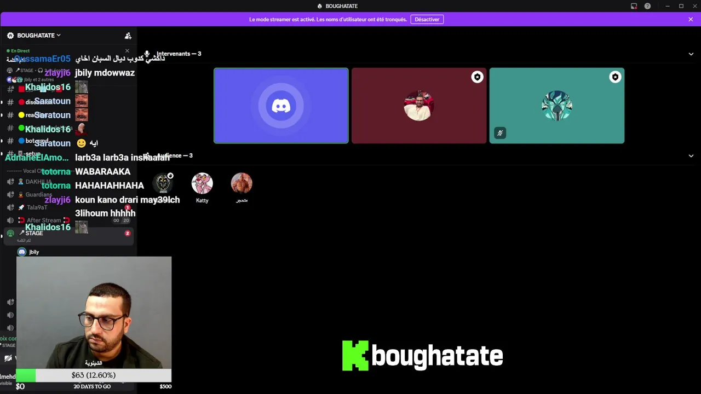Close the En Direct stage notice

[x=127, y=51]
